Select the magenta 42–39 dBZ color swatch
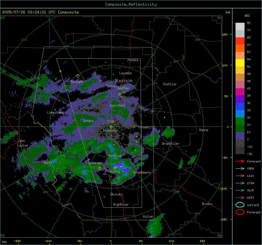 240,92
